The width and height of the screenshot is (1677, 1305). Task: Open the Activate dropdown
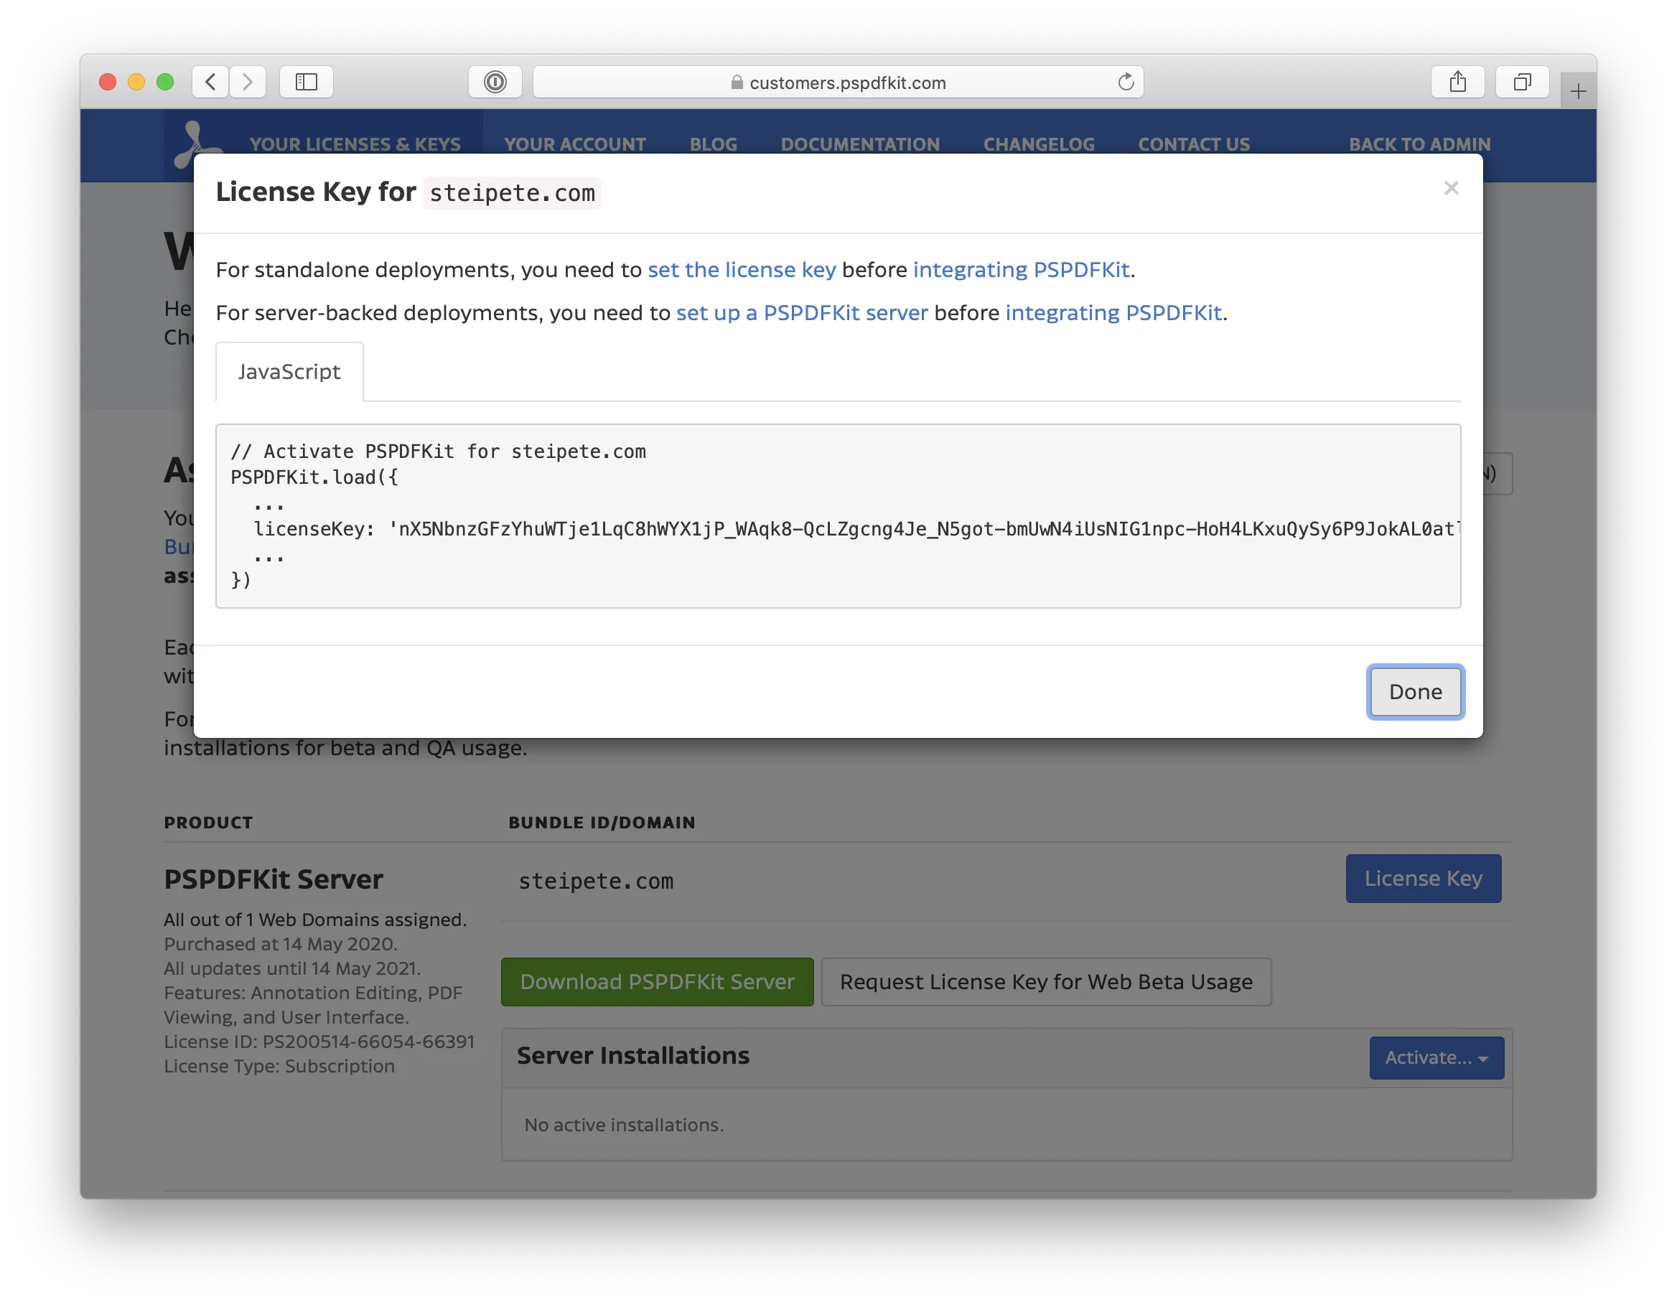tap(1437, 1058)
